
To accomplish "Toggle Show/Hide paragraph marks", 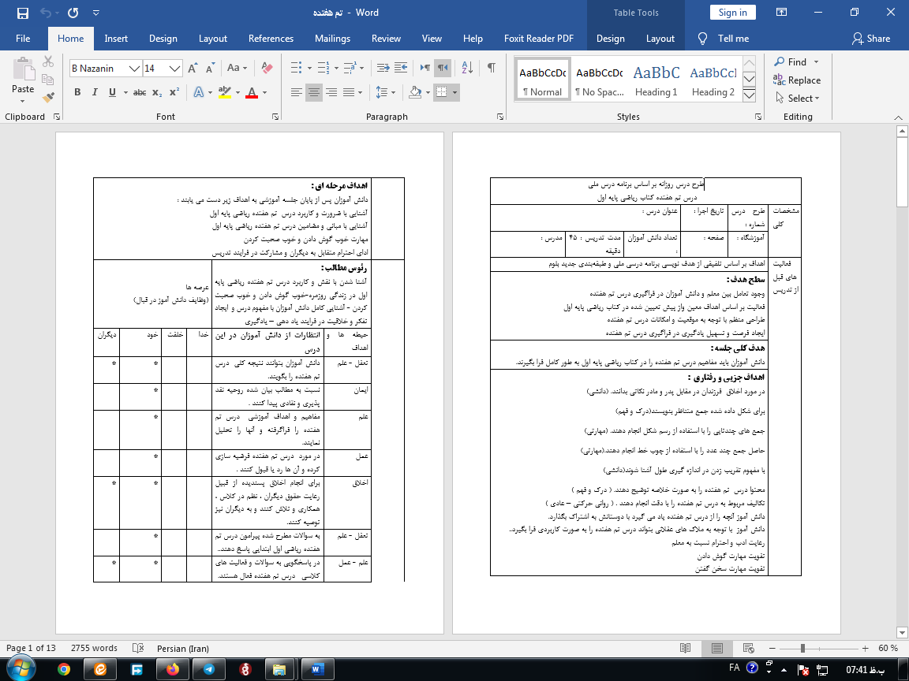I will (491, 68).
